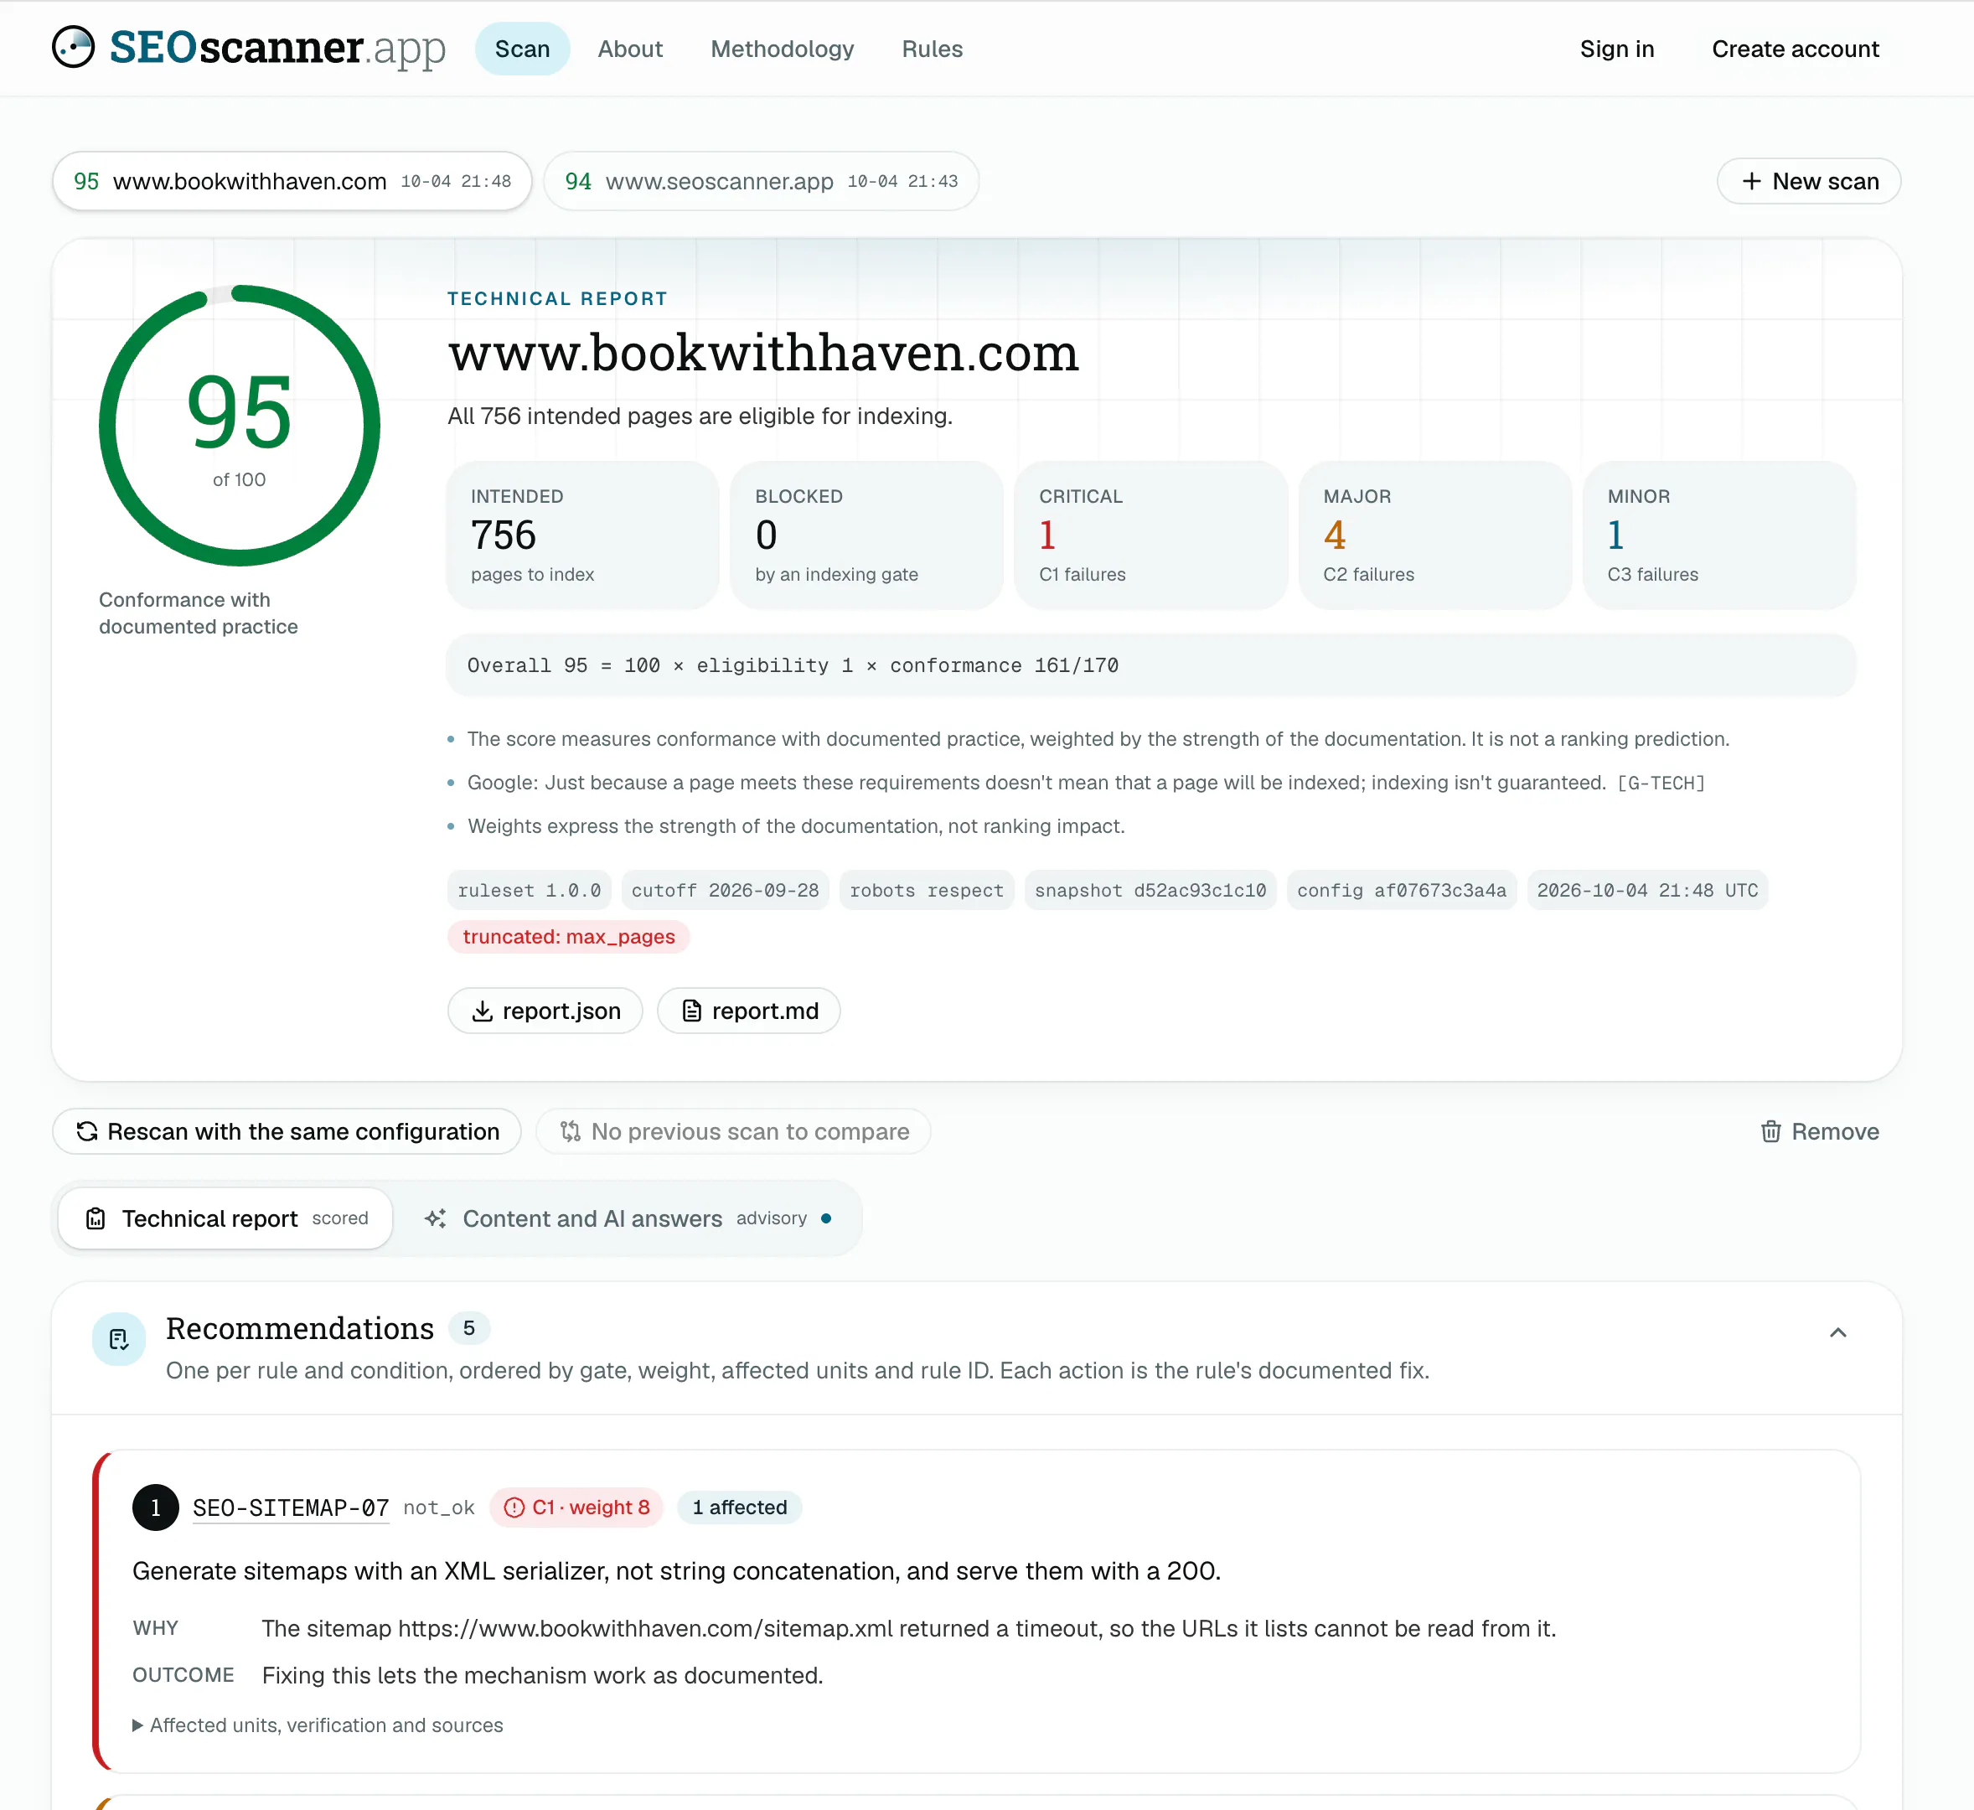Download report.json
Viewport: 1974px width, 1810px height.
(545, 1011)
